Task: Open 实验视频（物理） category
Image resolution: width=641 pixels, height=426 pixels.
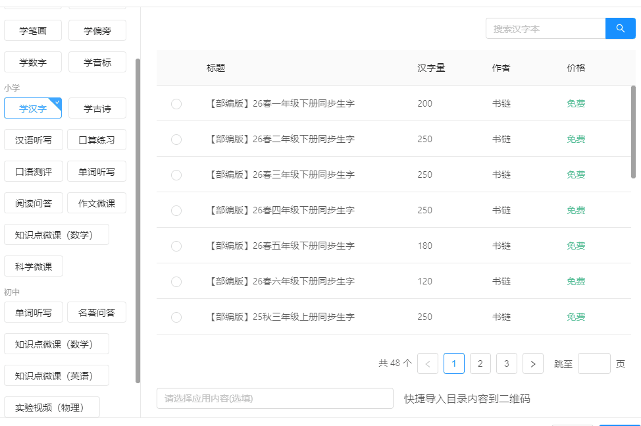Action: [x=51, y=406]
